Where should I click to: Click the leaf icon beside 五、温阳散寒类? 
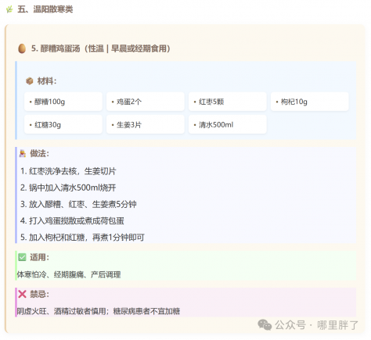(9, 9)
